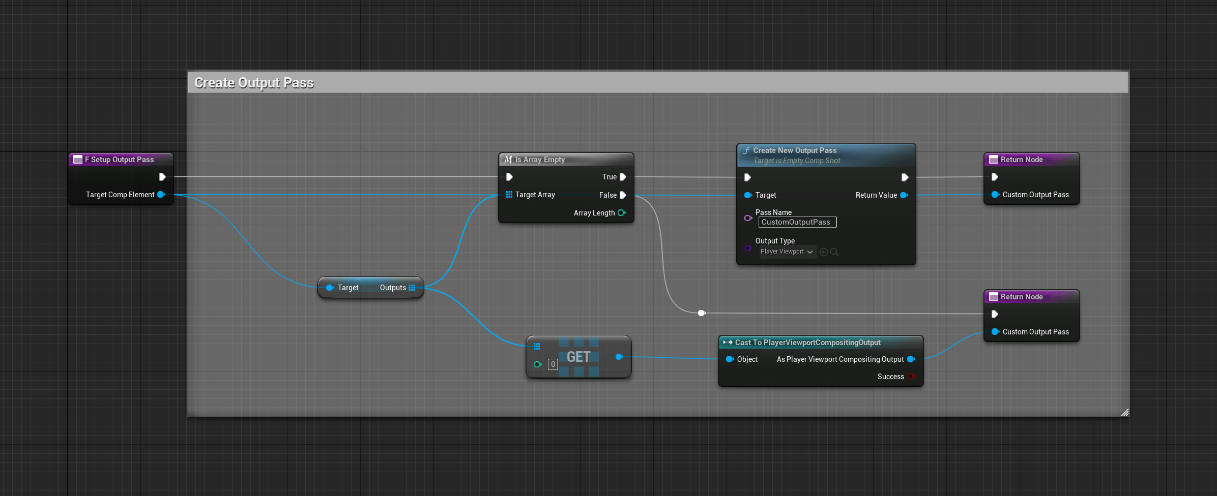Image resolution: width=1217 pixels, height=496 pixels.
Task: Click the Success pin on the Cast node
Action: (x=911, y=377)
